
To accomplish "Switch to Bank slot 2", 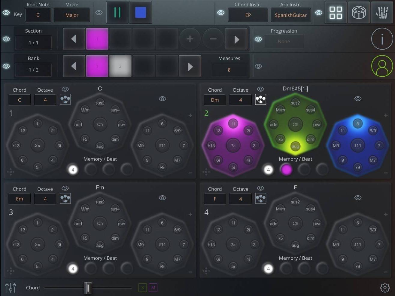I will (x=120, y=66).
